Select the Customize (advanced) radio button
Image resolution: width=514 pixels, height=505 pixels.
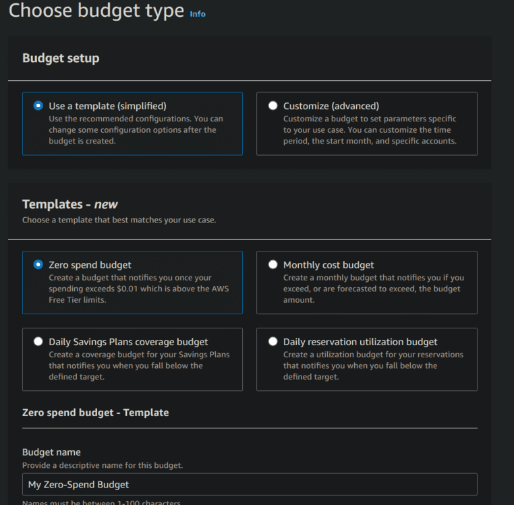click(273, 106)
